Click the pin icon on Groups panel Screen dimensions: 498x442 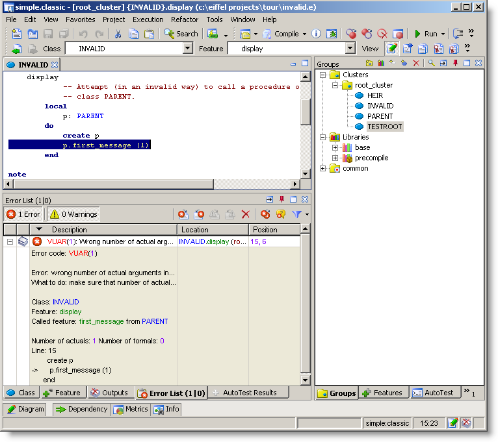pyautogui.click(x=455, y=63)
